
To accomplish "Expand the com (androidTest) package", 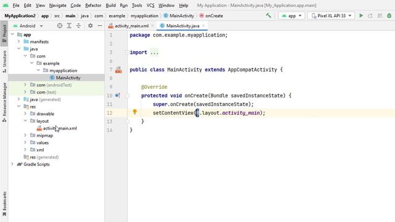I will point(25,85).
